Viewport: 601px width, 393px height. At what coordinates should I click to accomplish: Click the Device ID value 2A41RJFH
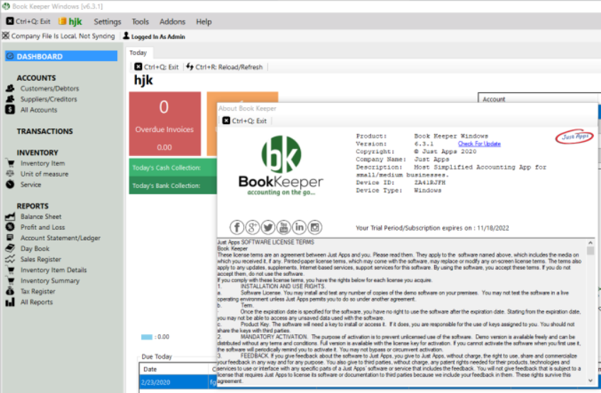430,183
